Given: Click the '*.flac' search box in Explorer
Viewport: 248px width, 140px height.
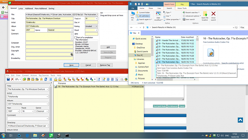Looking at the screenshot, I should point(243,28).
